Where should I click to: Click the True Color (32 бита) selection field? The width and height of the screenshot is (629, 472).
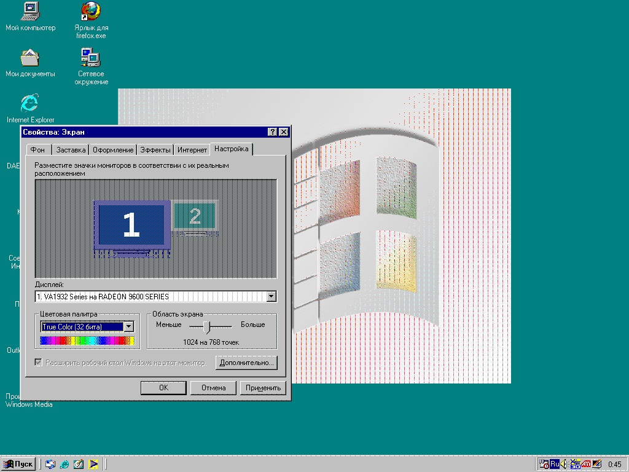(x=82, y=327)
